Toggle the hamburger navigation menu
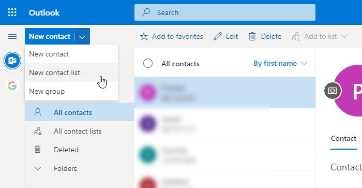Viewport: 362px width, 188px height. (x=12, y=37)
